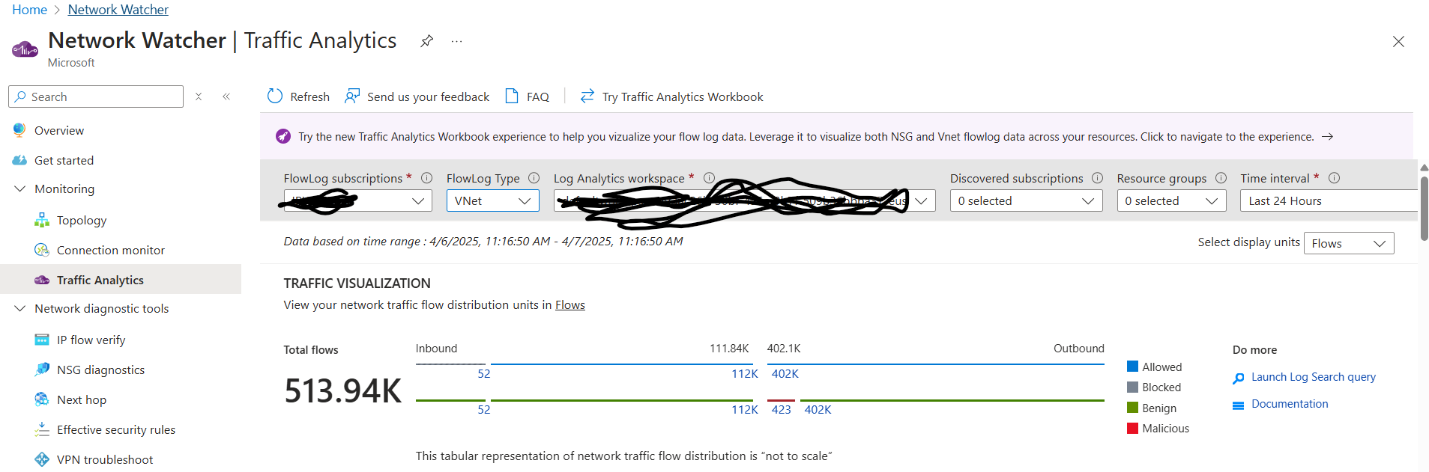
Task: Open the Discovered subscriptions dropdown
Action: pyautogui.click(x=1027, y=200)
